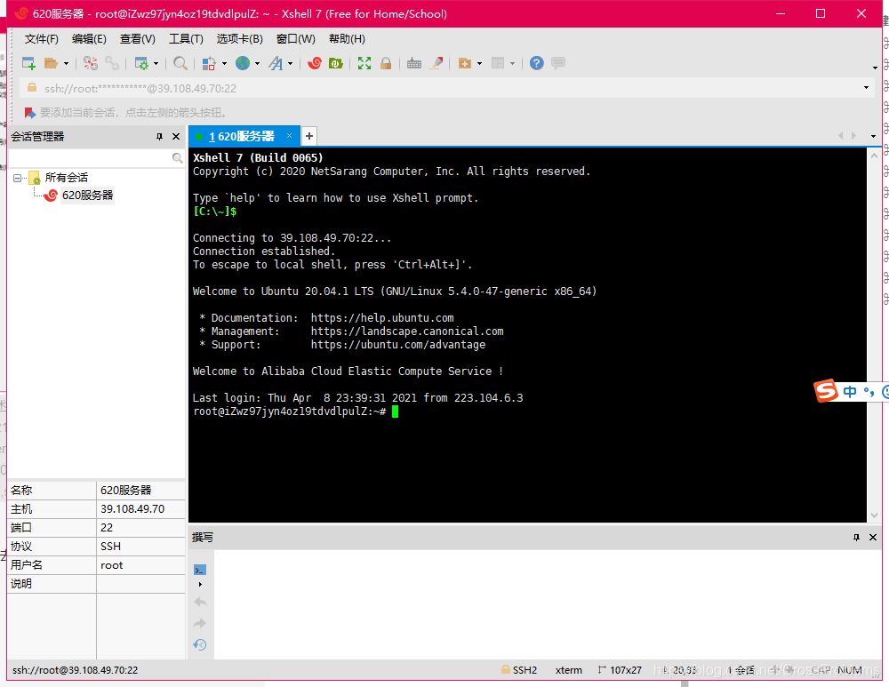Open the 工具(T) menu
This screenshot has width=889, height=687.
click(x=186, y=38)
